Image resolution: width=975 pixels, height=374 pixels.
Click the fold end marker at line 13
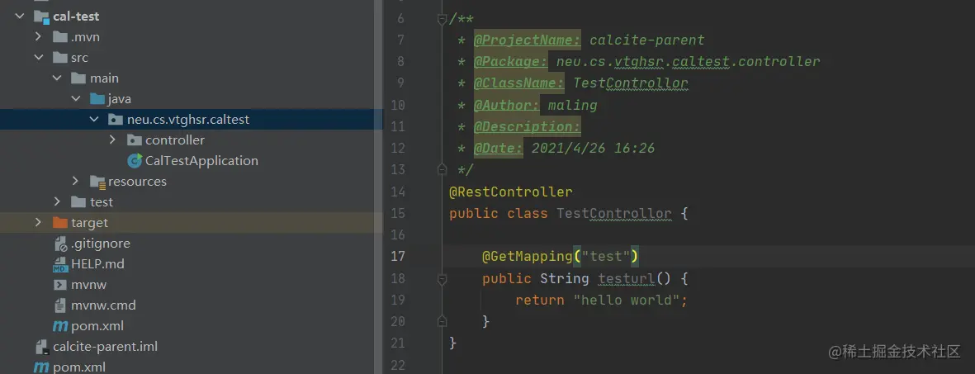click(442, 168)
